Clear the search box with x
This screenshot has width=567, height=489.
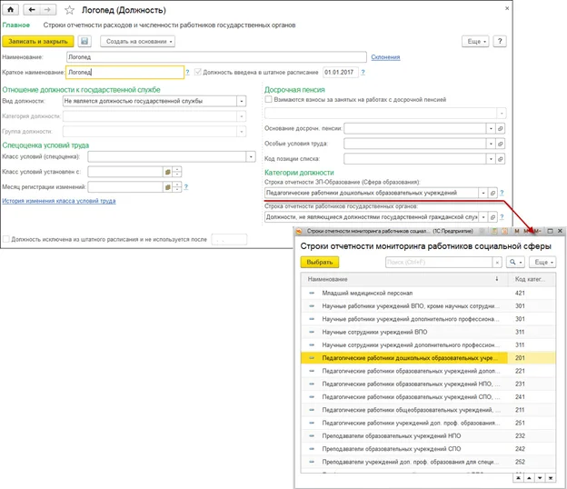tap(497, 262)
